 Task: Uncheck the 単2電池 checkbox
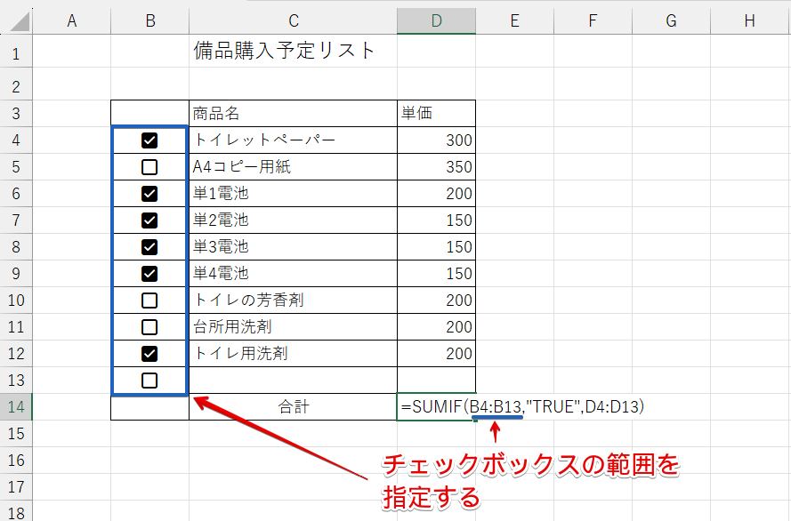(x=149, y=220)
